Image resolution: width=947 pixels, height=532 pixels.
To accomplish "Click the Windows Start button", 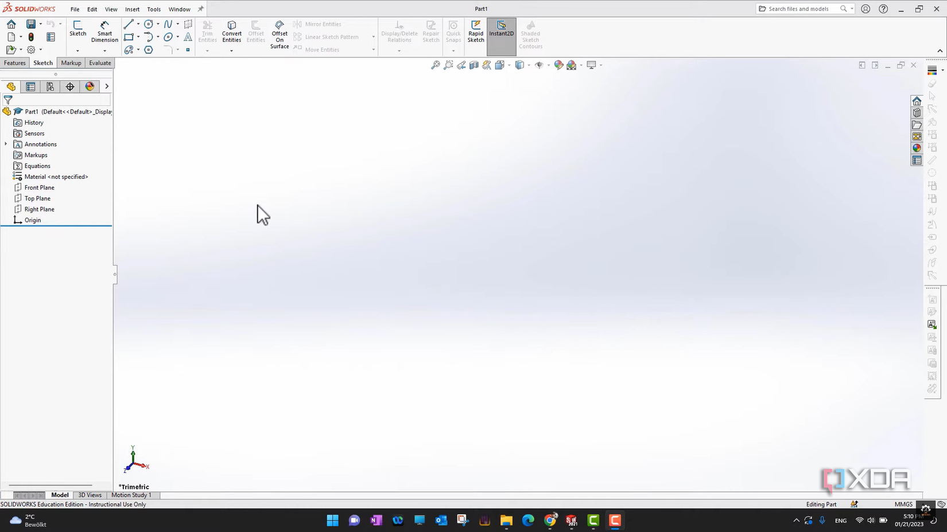I will (x=332, y=521).
